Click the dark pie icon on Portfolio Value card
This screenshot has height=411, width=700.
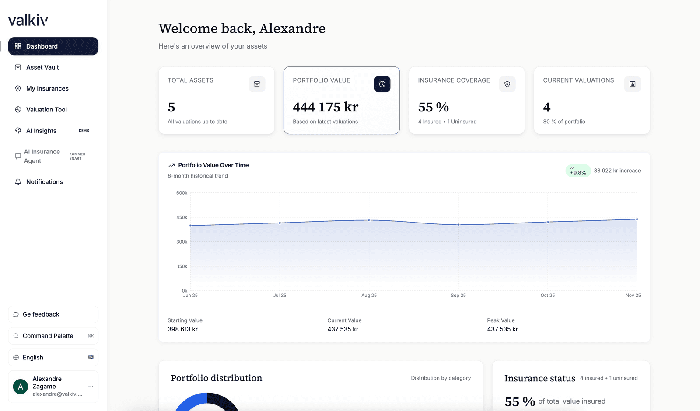(x=382, y=84)
